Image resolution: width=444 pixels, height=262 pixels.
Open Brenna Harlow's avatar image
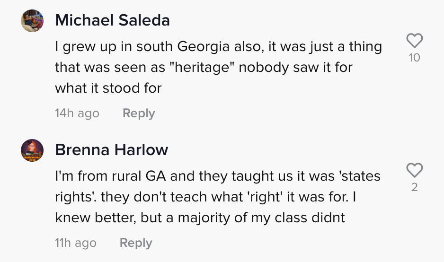pos(32,150)
